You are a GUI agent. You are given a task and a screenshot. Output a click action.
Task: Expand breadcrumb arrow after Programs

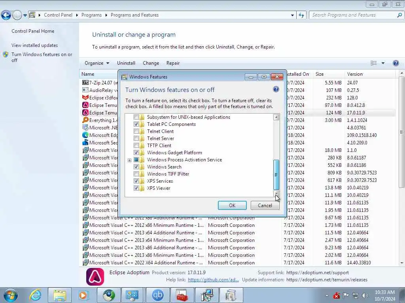(106, 15)
